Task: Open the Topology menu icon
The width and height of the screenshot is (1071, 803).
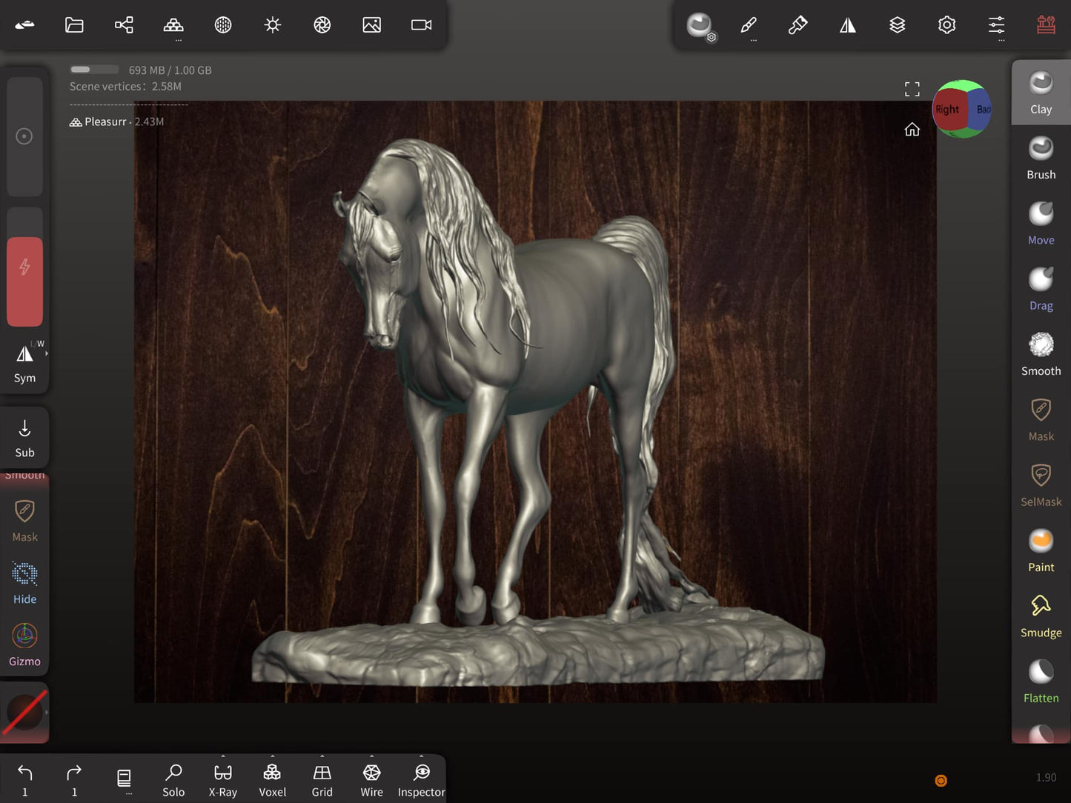Action: (173, 25)
